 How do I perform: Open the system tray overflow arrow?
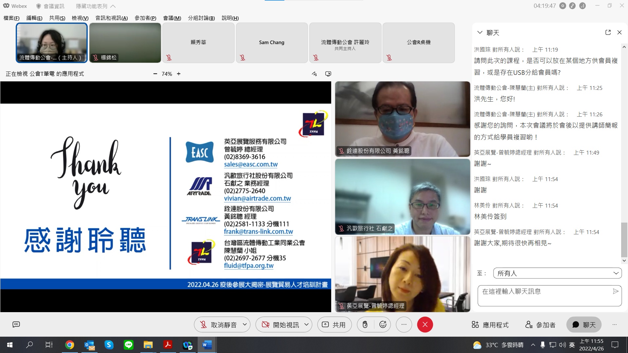click(x=533, y=345)
